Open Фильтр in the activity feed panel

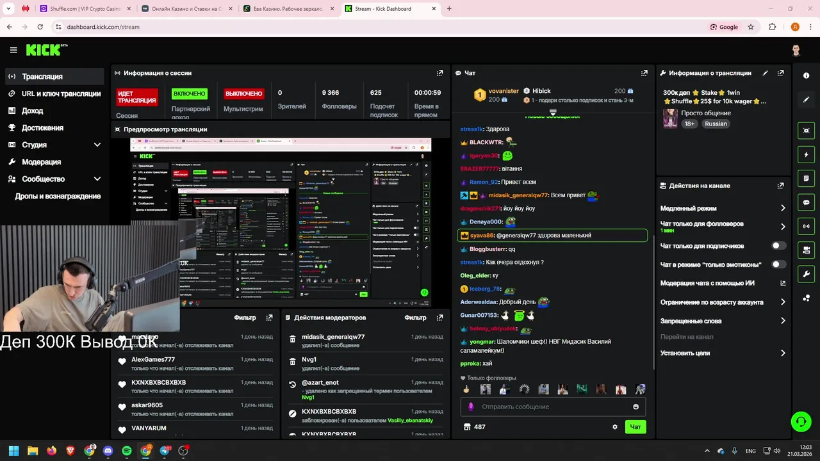pos(245,318)
